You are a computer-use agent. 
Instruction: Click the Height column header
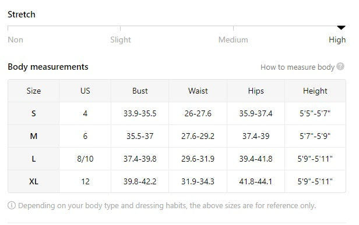click(315, 91)
